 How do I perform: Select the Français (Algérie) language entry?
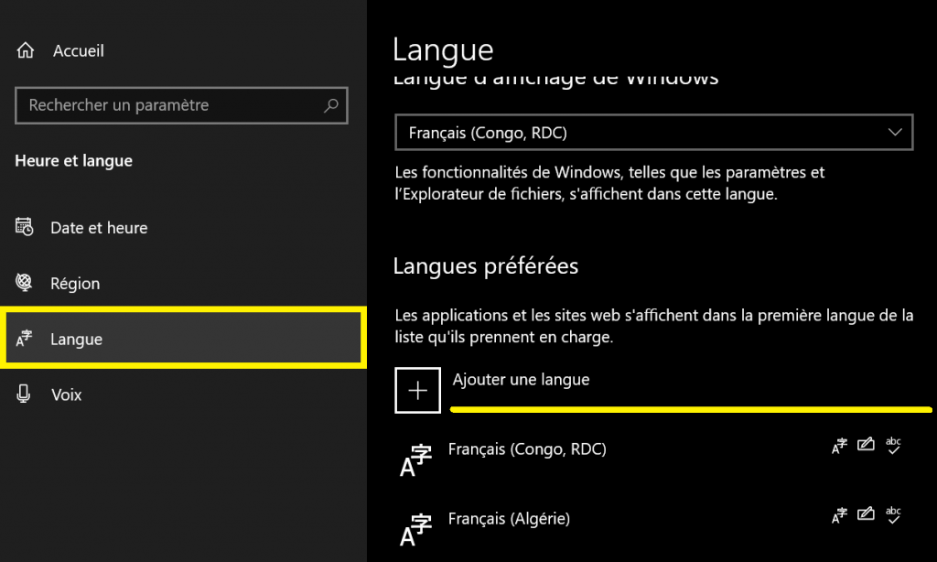pos(653,522)
